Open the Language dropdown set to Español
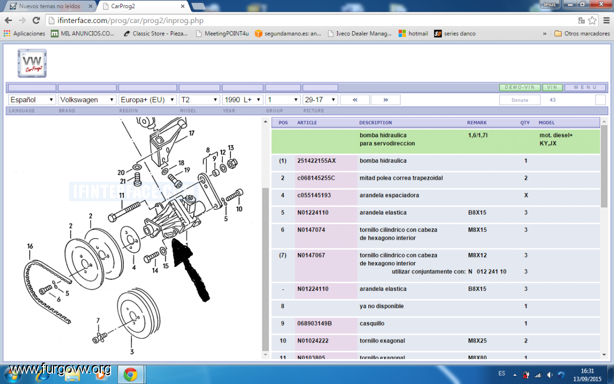Viewport: 614px width, 384px height. pyautogui.click(x=32, y=100)
